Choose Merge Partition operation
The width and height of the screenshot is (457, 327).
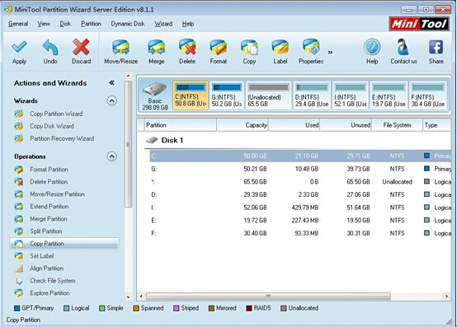[x=49, y=219]
